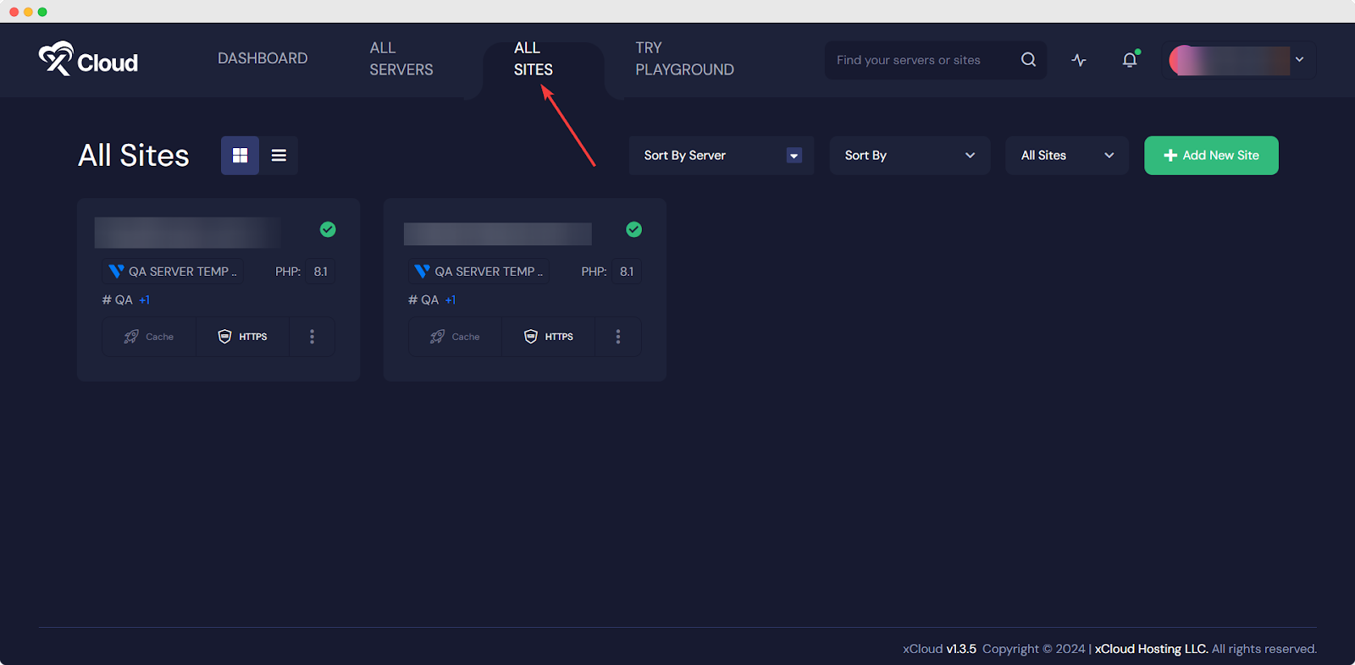Click the second site's green status checkmark
Image resolution: width=1355 pixels, height=665 pixels.
click(x=633, y=229)
